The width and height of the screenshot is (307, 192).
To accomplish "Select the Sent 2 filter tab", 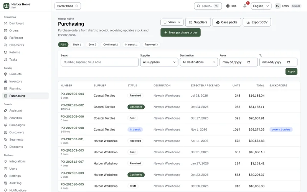I will click(x=92, y=45).
